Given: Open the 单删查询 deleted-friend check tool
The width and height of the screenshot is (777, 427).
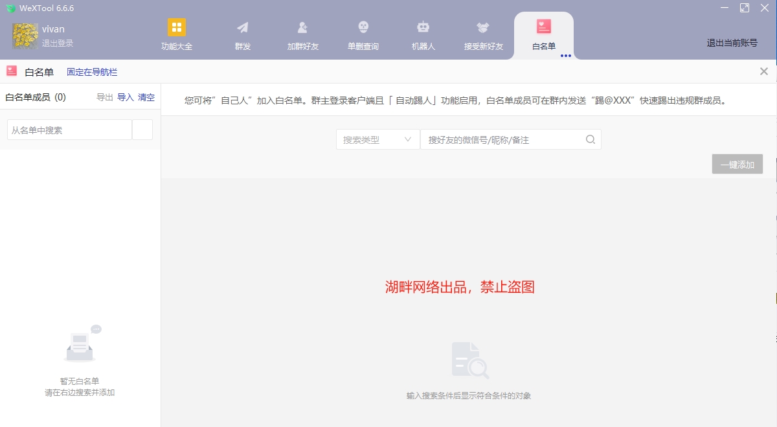Looking at the screenshot, I should pos(362,36).
